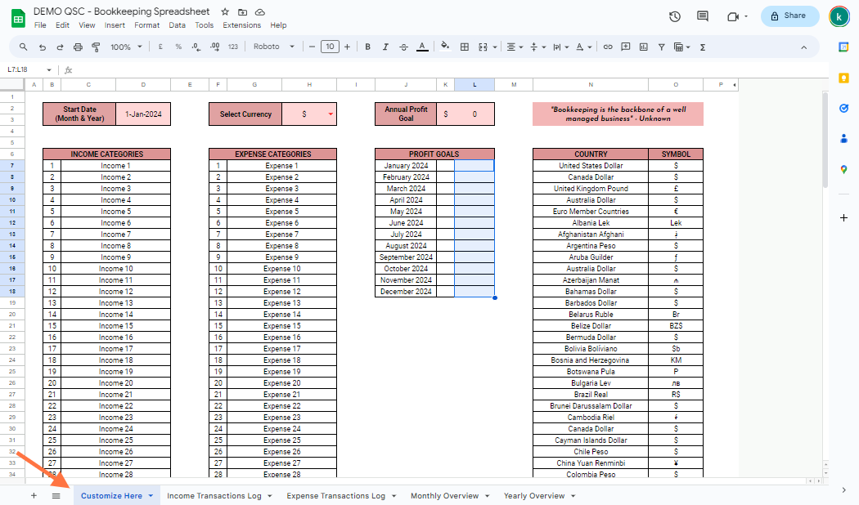Add a new sheet
Screen dimensions: 859x505
[x=34, y=496]
